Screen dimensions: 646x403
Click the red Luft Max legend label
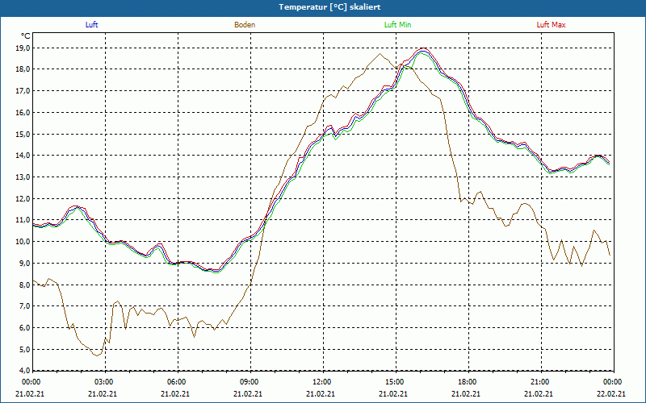(x=551, y=25)
